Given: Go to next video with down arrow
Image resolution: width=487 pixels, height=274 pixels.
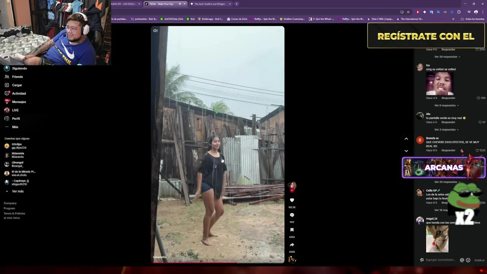Looking at the screenshot, I should 406,151.
